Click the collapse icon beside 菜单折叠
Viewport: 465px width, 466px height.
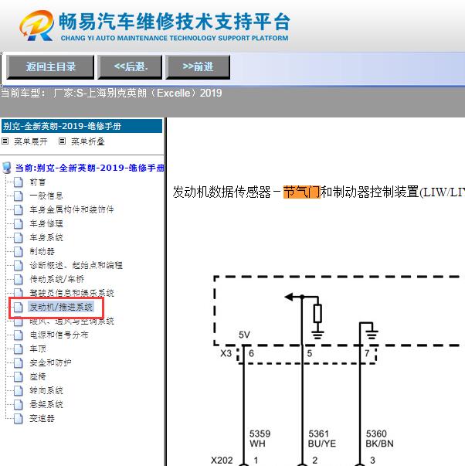click(x=62, y=141)
